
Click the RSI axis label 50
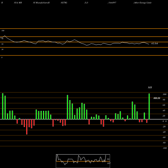point(2,44)
